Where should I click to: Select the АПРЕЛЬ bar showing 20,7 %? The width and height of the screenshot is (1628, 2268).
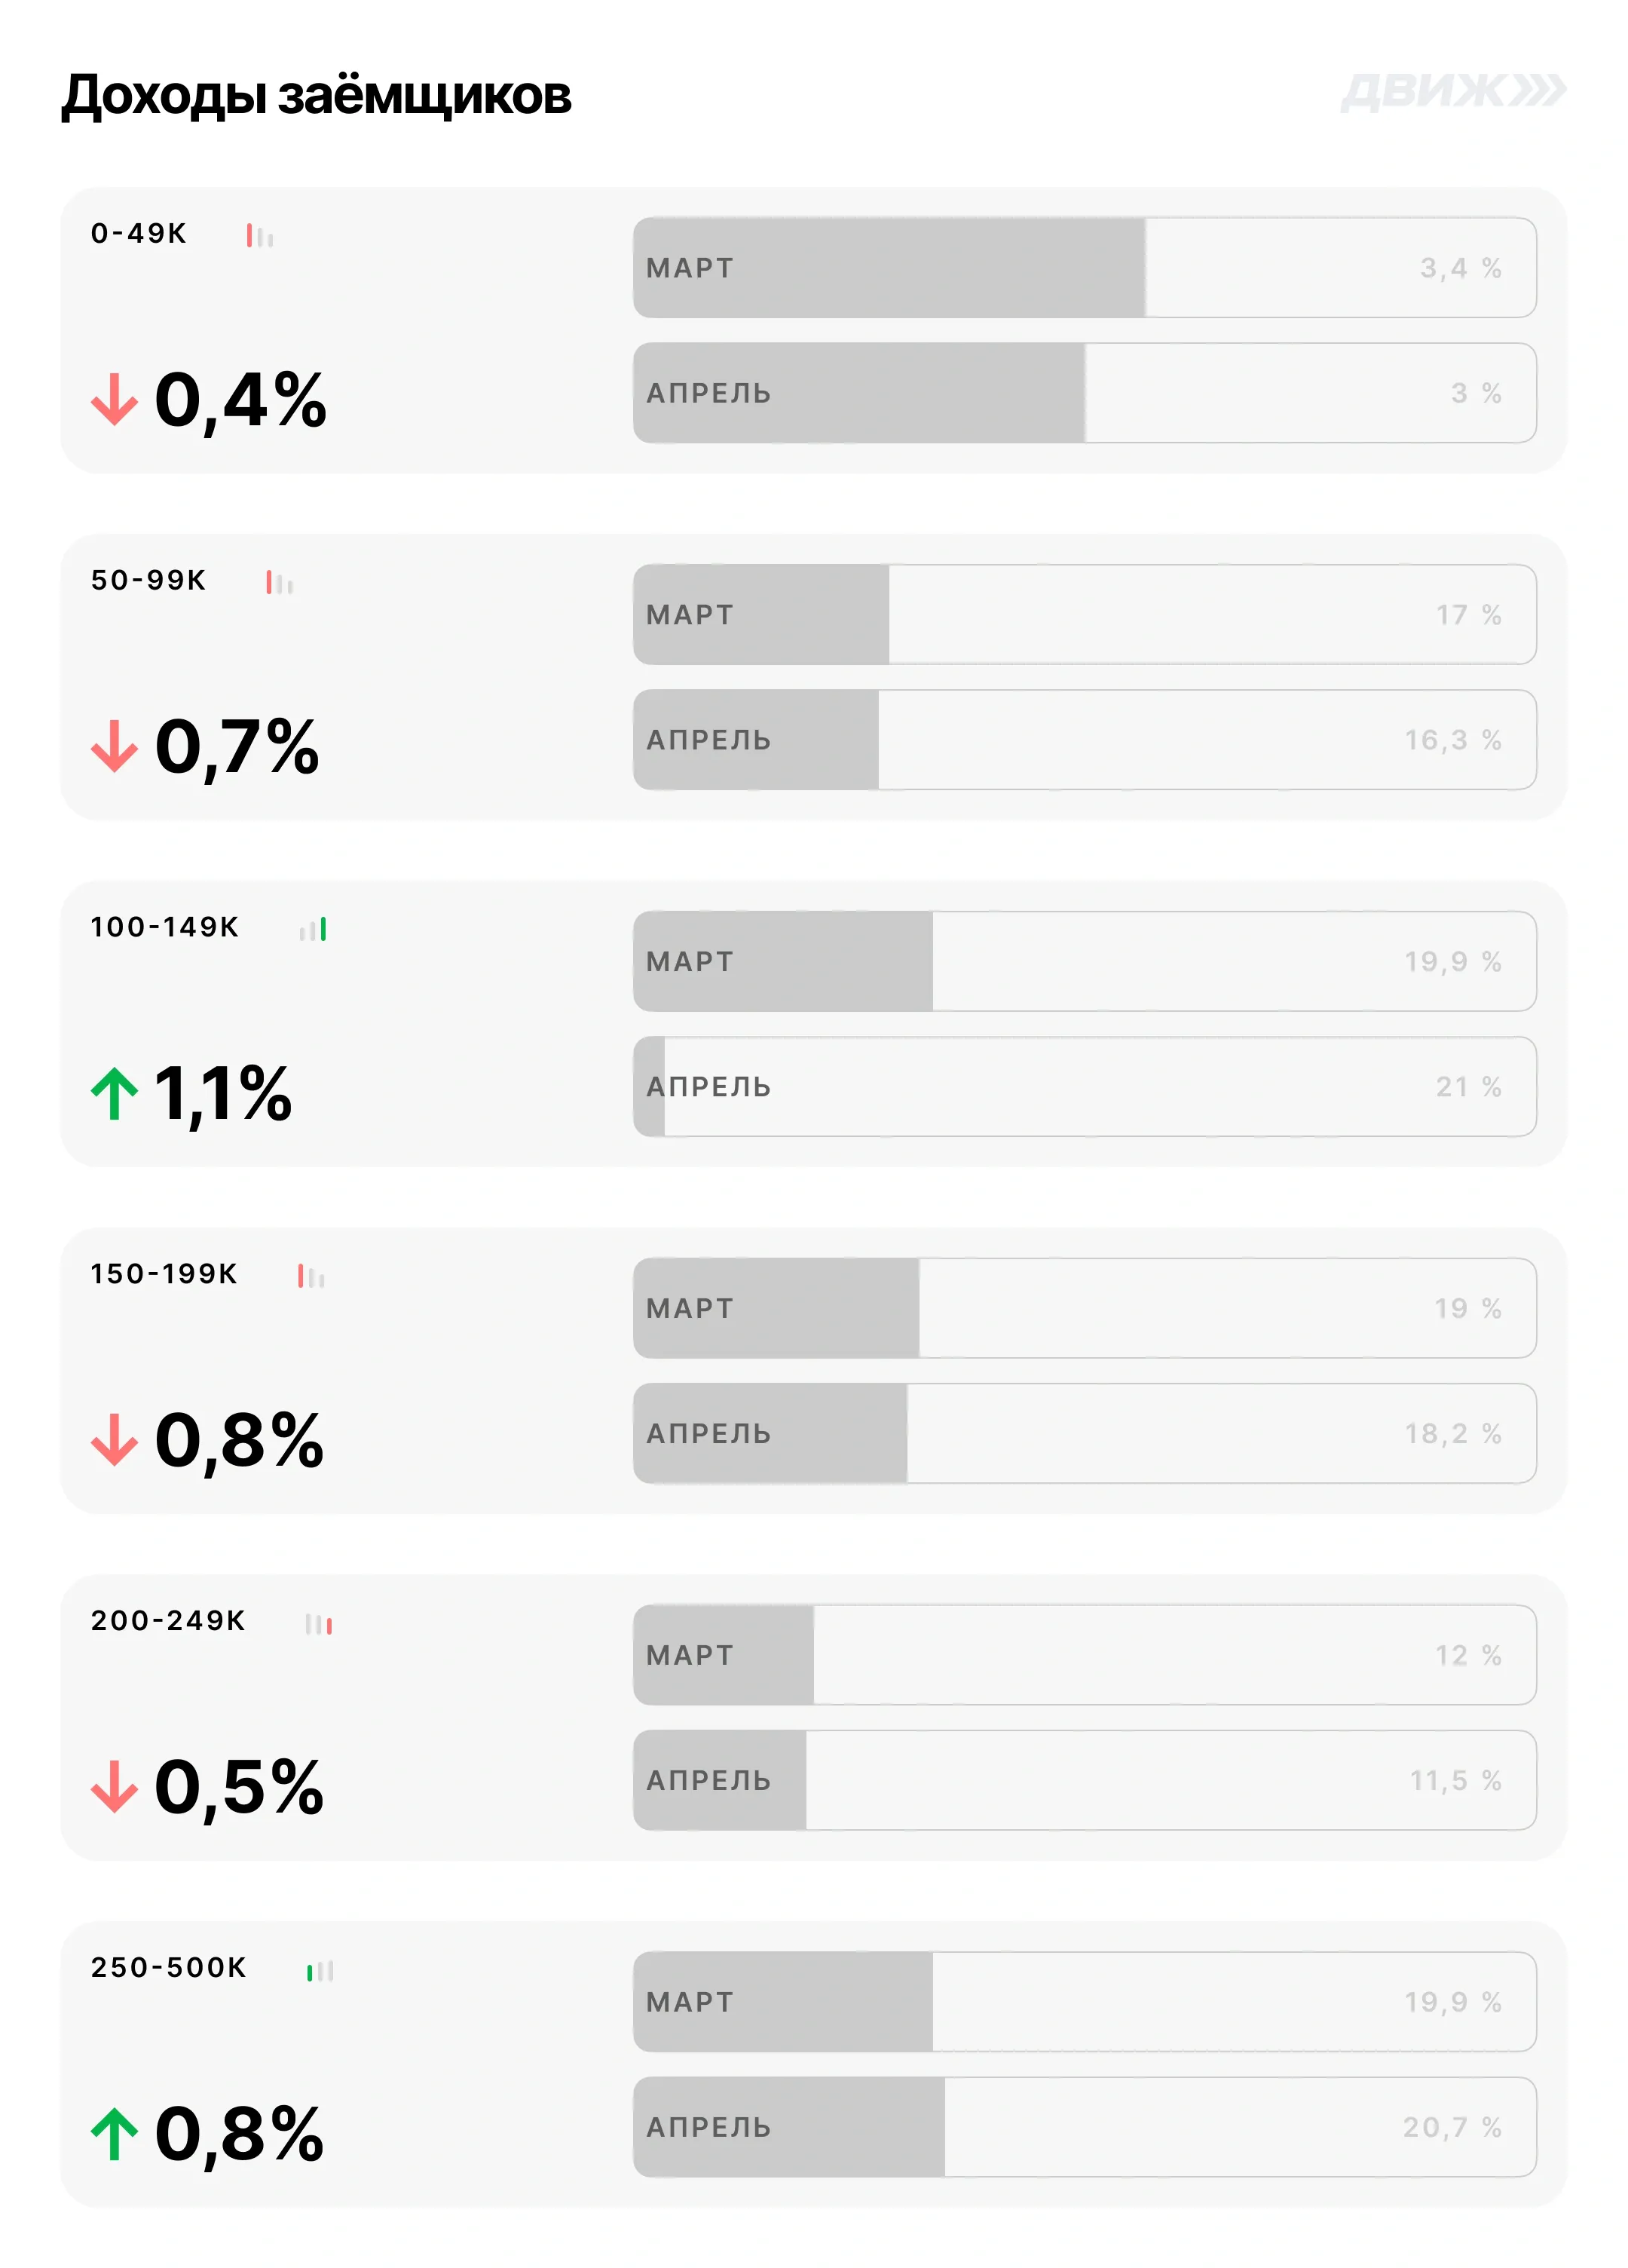click(1085, 2127)
